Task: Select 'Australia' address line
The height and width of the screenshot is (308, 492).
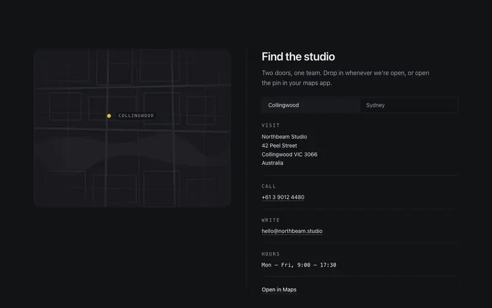Action: 272,163
